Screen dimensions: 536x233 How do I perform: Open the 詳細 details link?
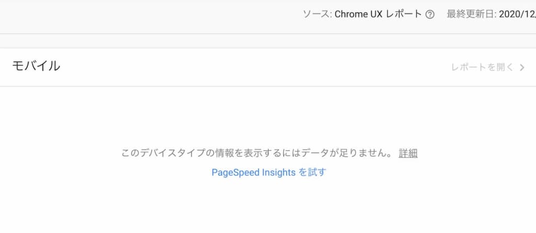pyautogui.click(x=408, y=153)
